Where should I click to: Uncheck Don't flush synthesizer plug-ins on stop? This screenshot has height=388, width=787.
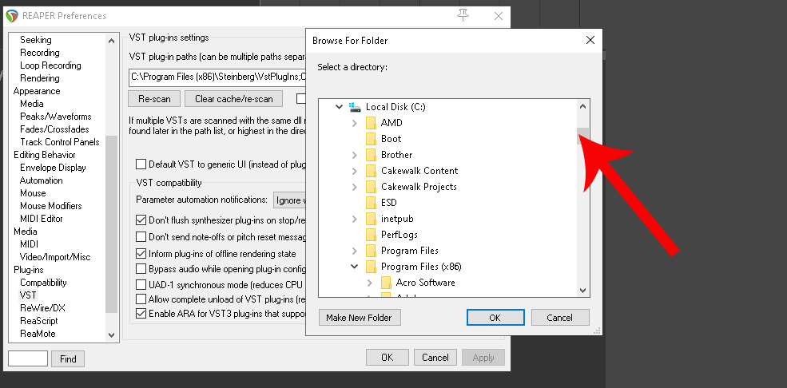pyautogui.click(x=141, y=220)
